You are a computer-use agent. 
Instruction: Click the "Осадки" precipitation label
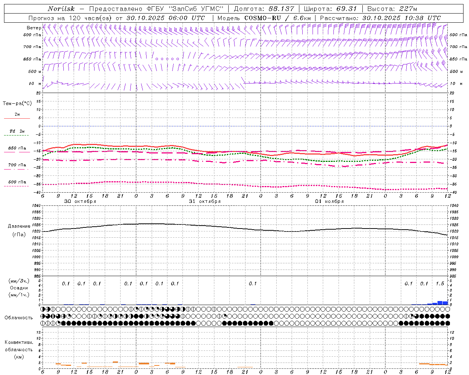coord(19,288)
